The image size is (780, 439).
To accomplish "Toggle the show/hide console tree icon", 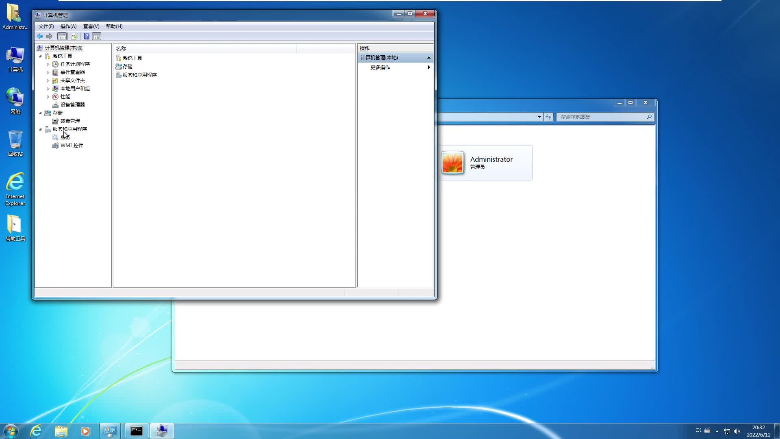I will click(62, 37).
